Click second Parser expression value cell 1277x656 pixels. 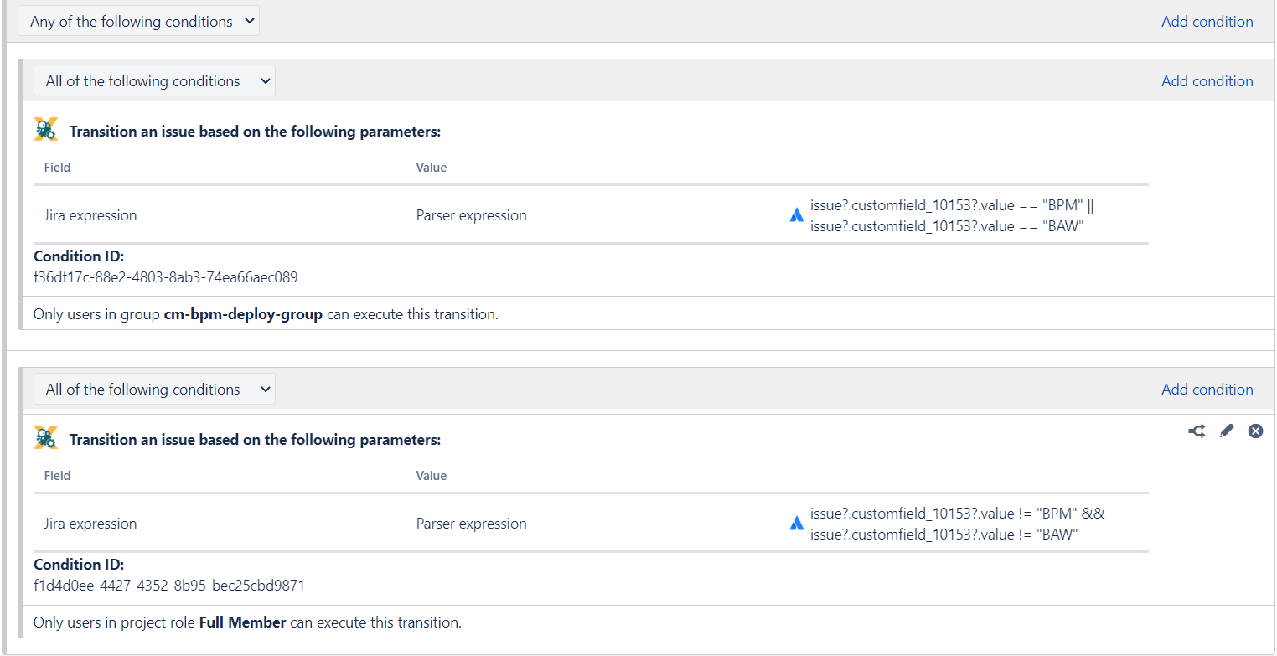471,524
